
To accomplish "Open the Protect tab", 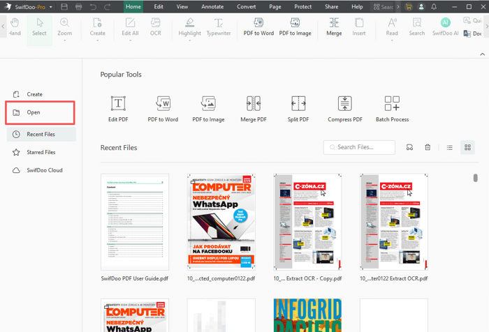I will [302, 6].
